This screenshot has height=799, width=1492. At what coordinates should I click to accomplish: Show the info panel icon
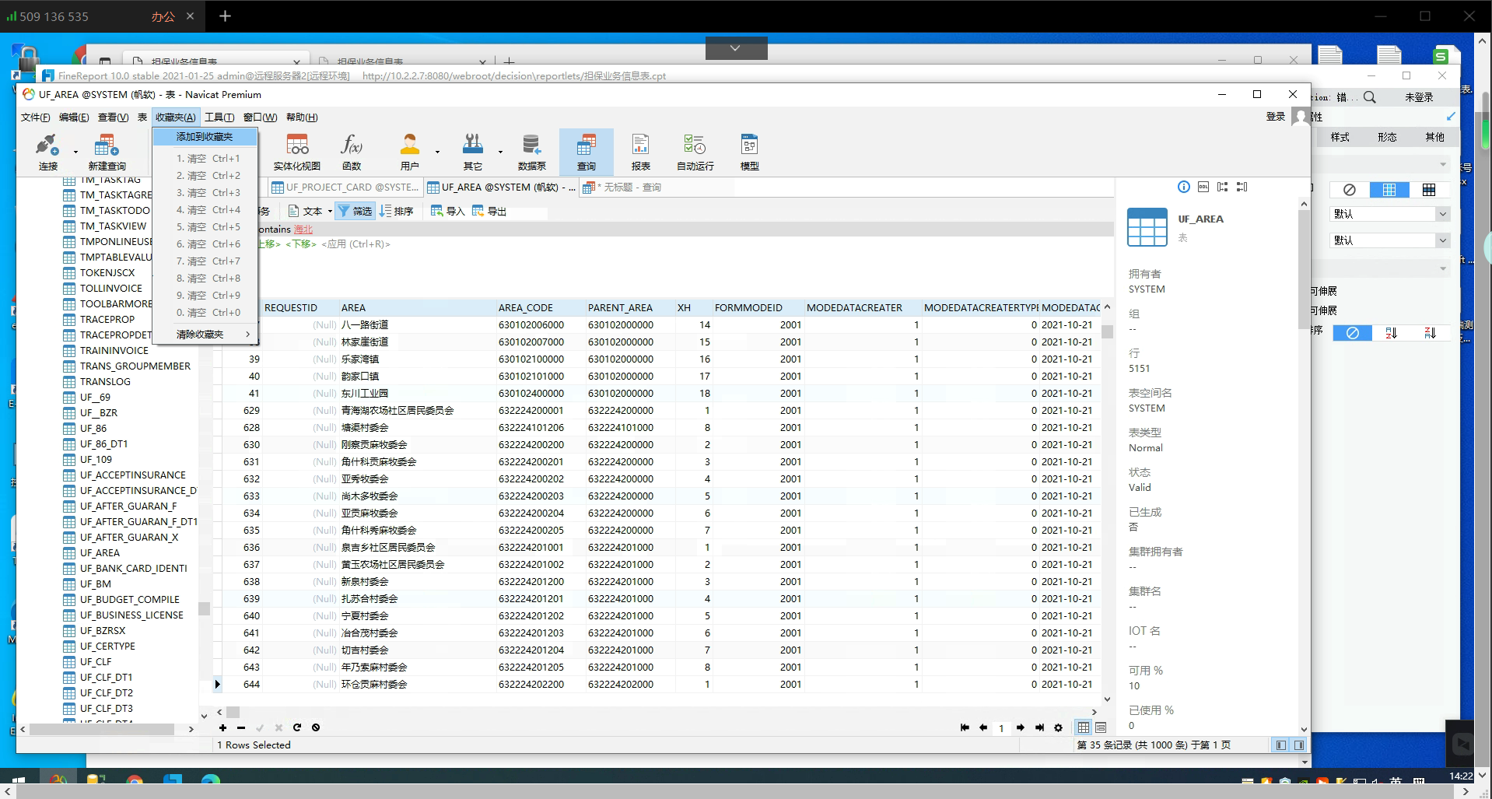click(x=1183, y=187)
